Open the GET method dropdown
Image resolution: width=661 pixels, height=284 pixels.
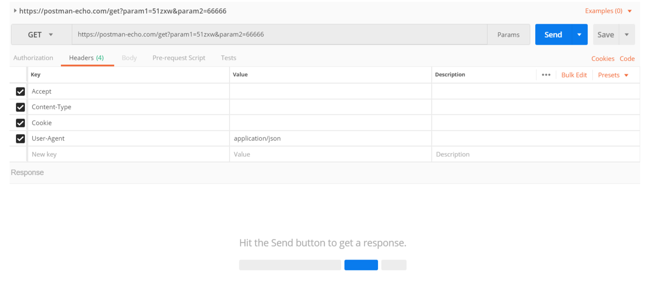pyautogui.click(x=41, y=35)
